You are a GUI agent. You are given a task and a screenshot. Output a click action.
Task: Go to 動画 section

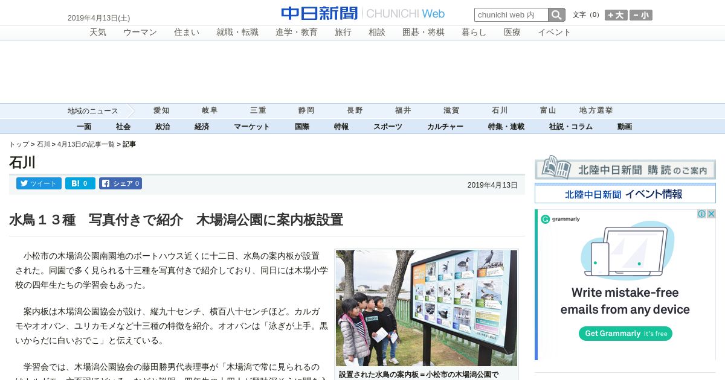pyautogui.click(x=625, y=127)
